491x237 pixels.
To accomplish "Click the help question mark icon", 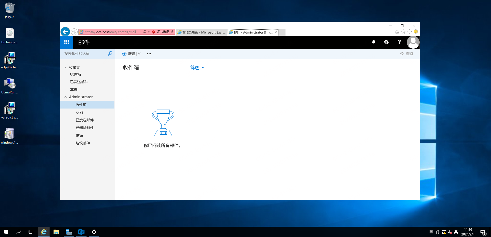I will point(399,42).
